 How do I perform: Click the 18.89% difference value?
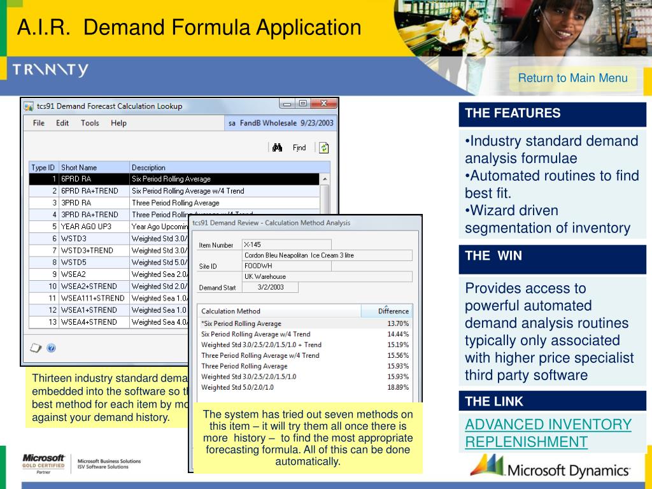click(398, 387)
